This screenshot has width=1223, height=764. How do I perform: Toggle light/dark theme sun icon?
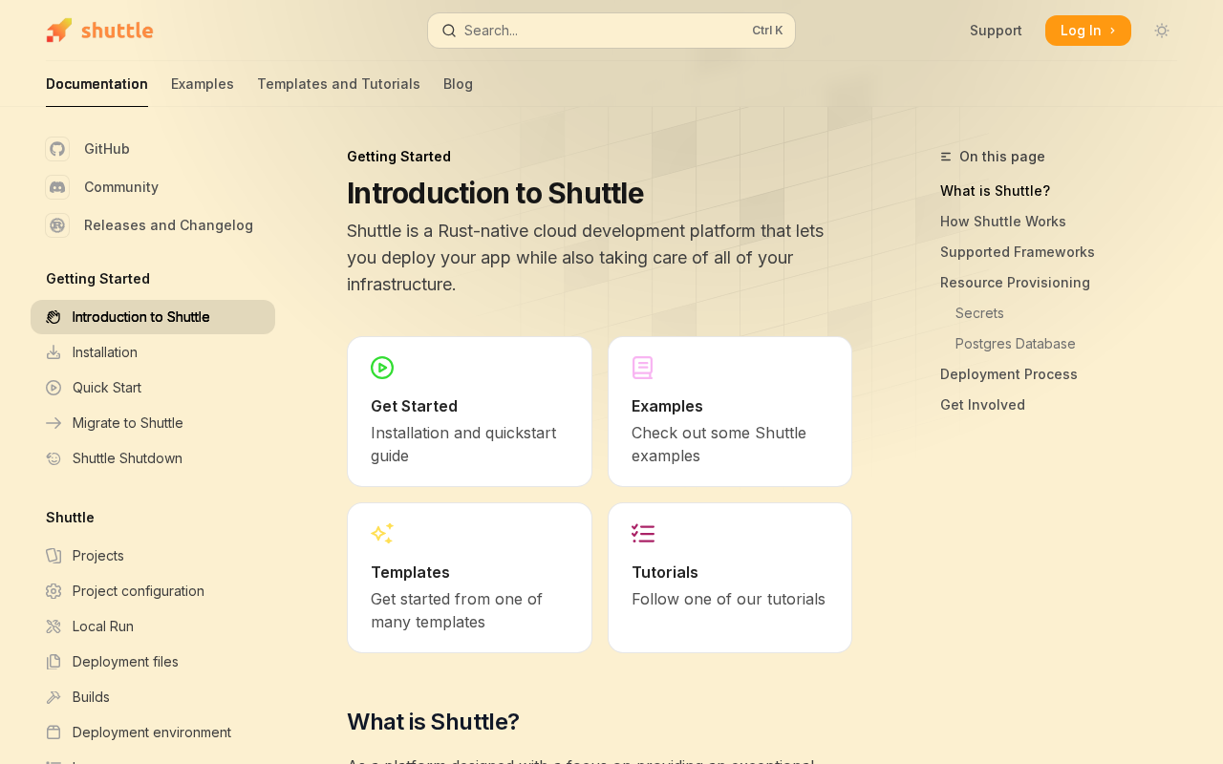tap(1162, 31)
